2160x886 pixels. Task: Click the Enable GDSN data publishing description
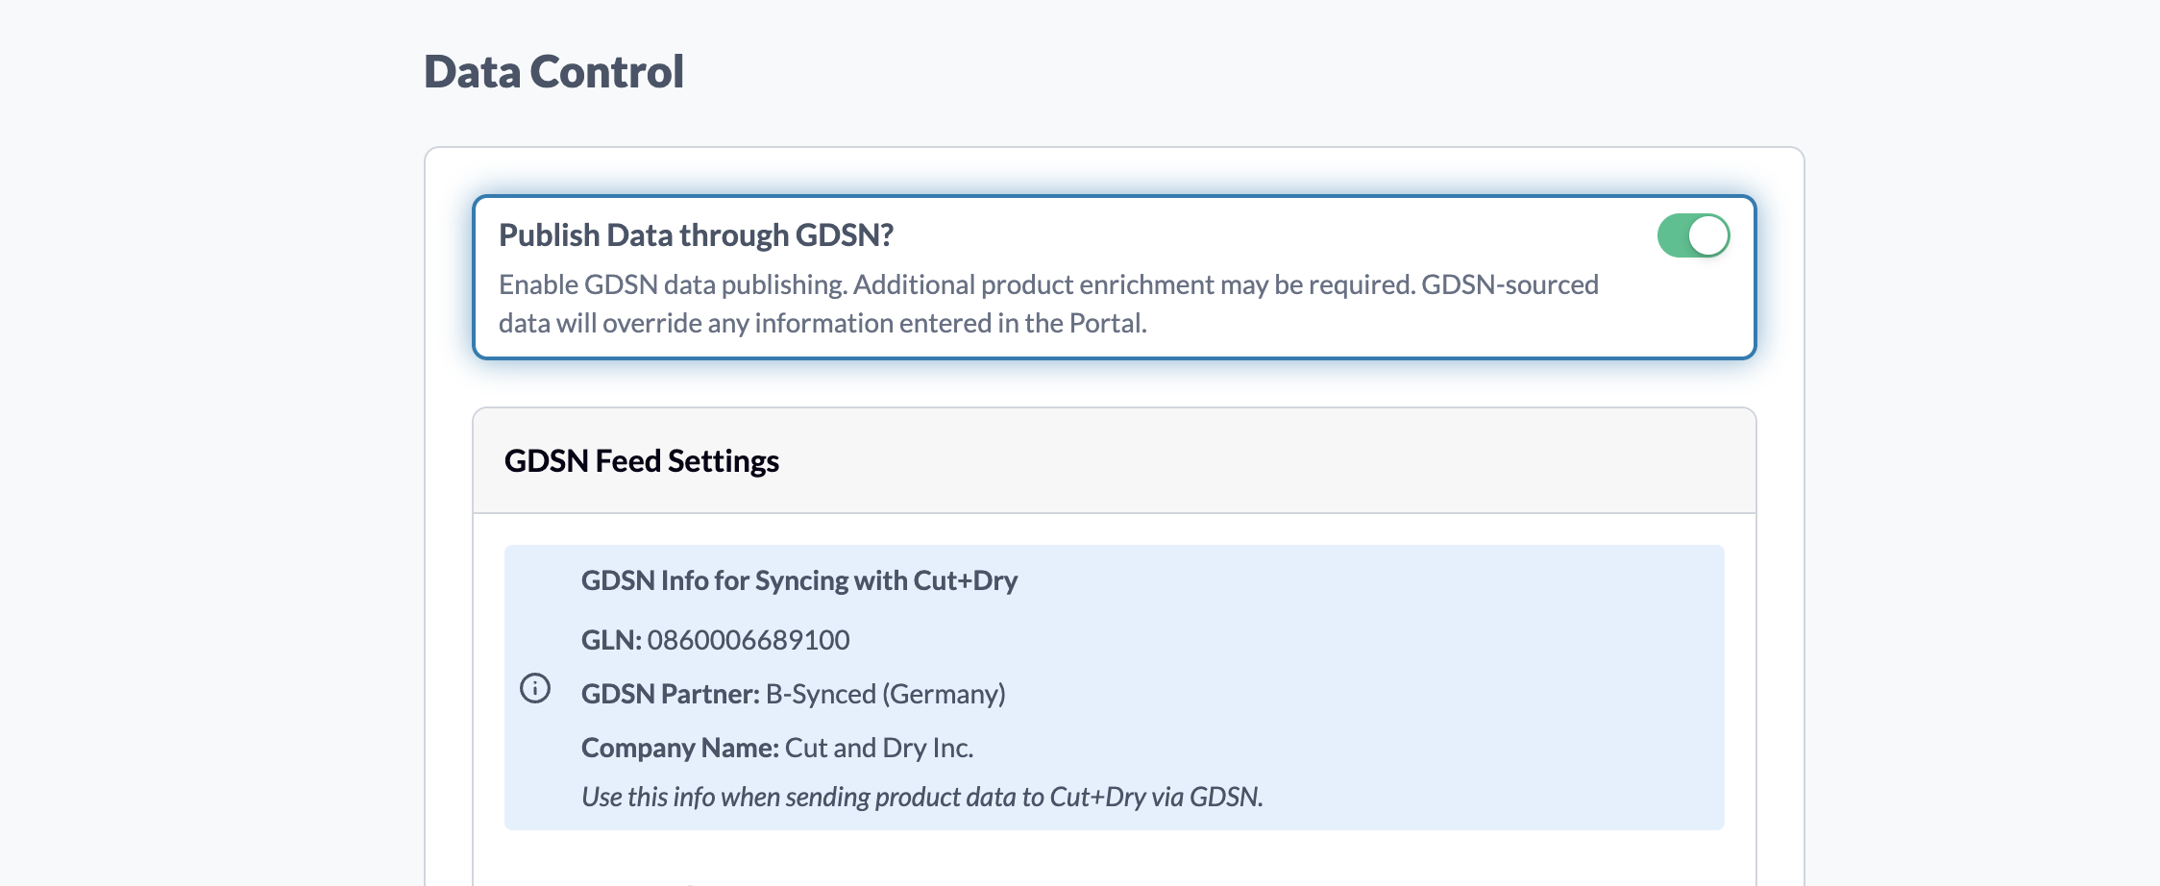[x=1048, y=304]
